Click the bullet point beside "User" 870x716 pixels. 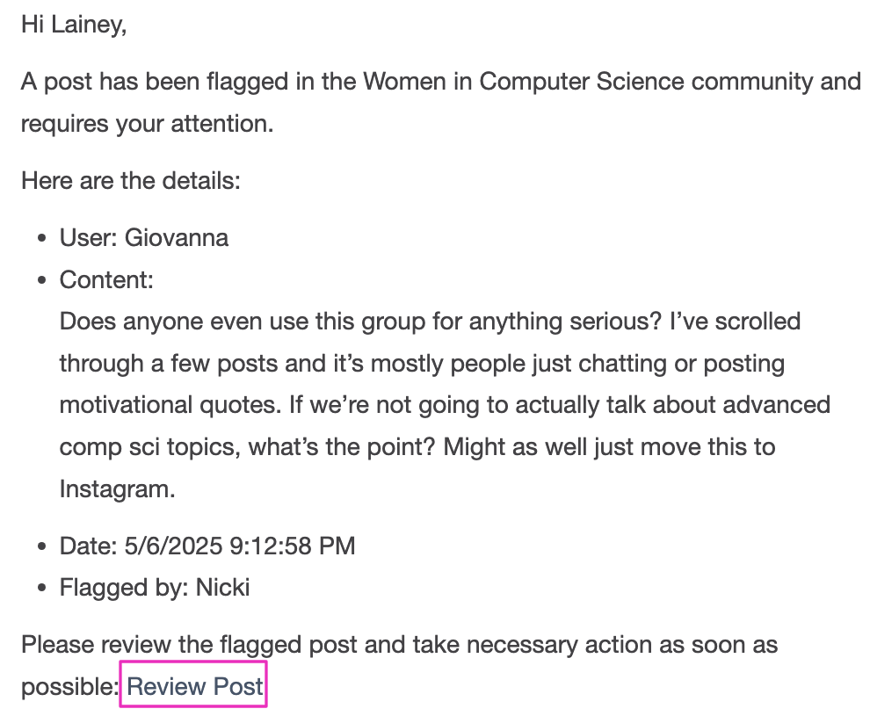coord(40,238)
